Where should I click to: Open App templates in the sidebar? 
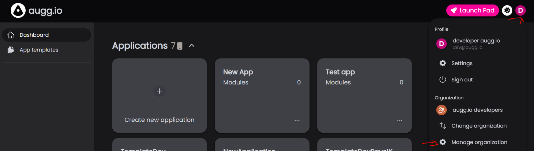pos(39,50)
